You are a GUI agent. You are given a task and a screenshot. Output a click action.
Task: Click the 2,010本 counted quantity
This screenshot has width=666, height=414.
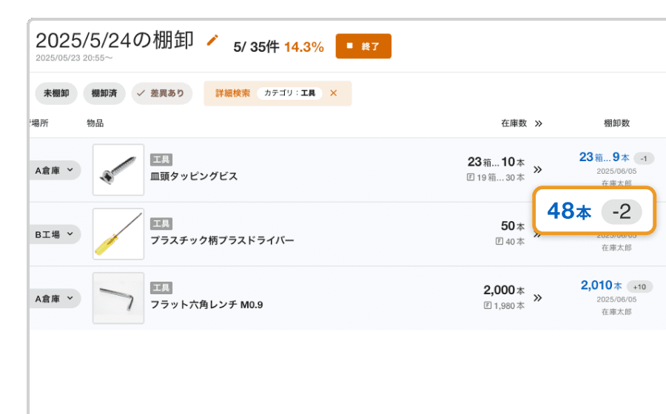[601, 285]
